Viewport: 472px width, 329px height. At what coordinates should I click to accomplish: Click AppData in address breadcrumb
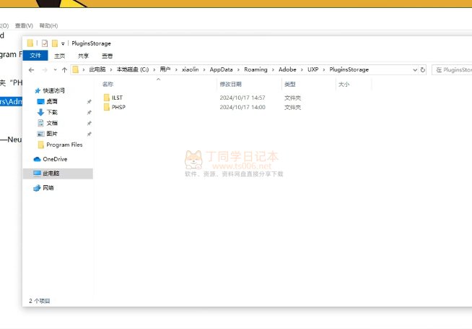click(x=222, y=69)
